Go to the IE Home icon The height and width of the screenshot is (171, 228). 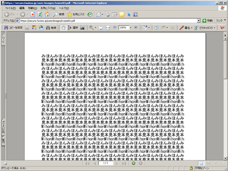[47, 14]
